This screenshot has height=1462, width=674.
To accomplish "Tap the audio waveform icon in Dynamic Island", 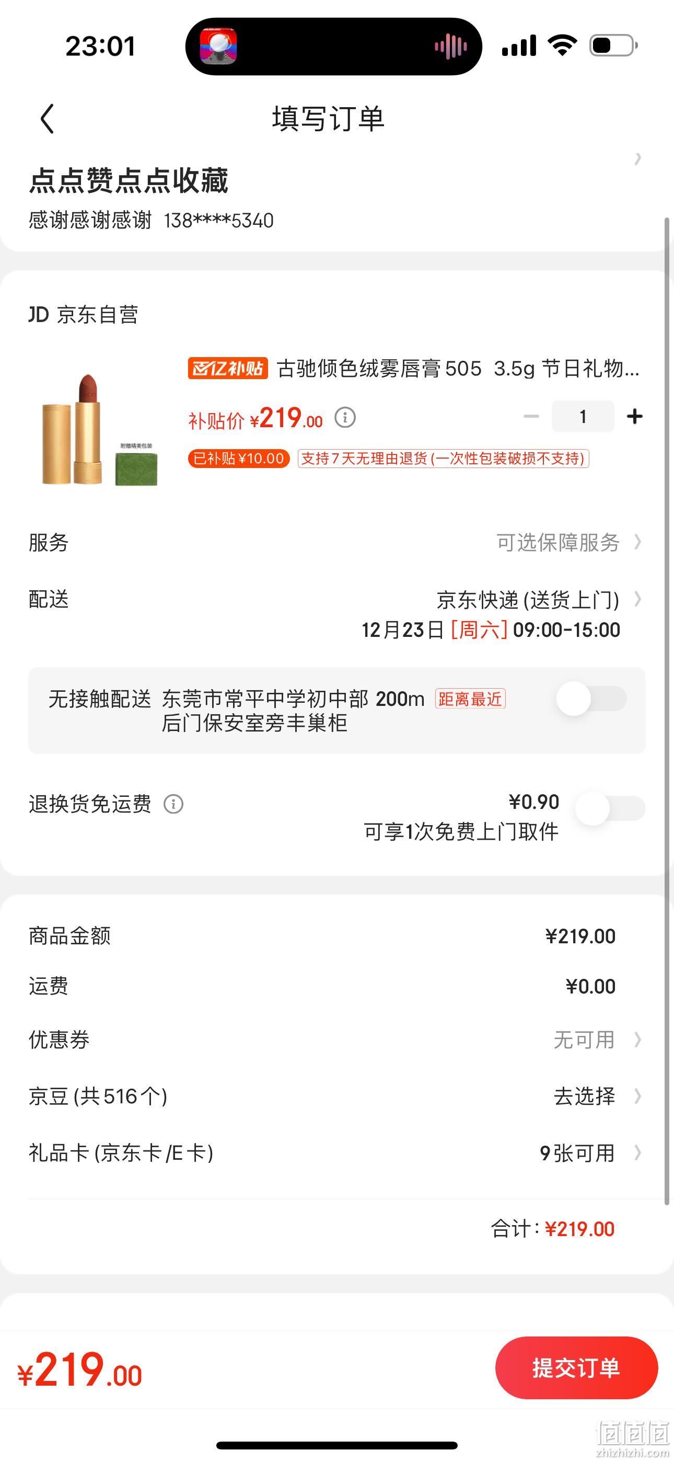I will (451, 47).
